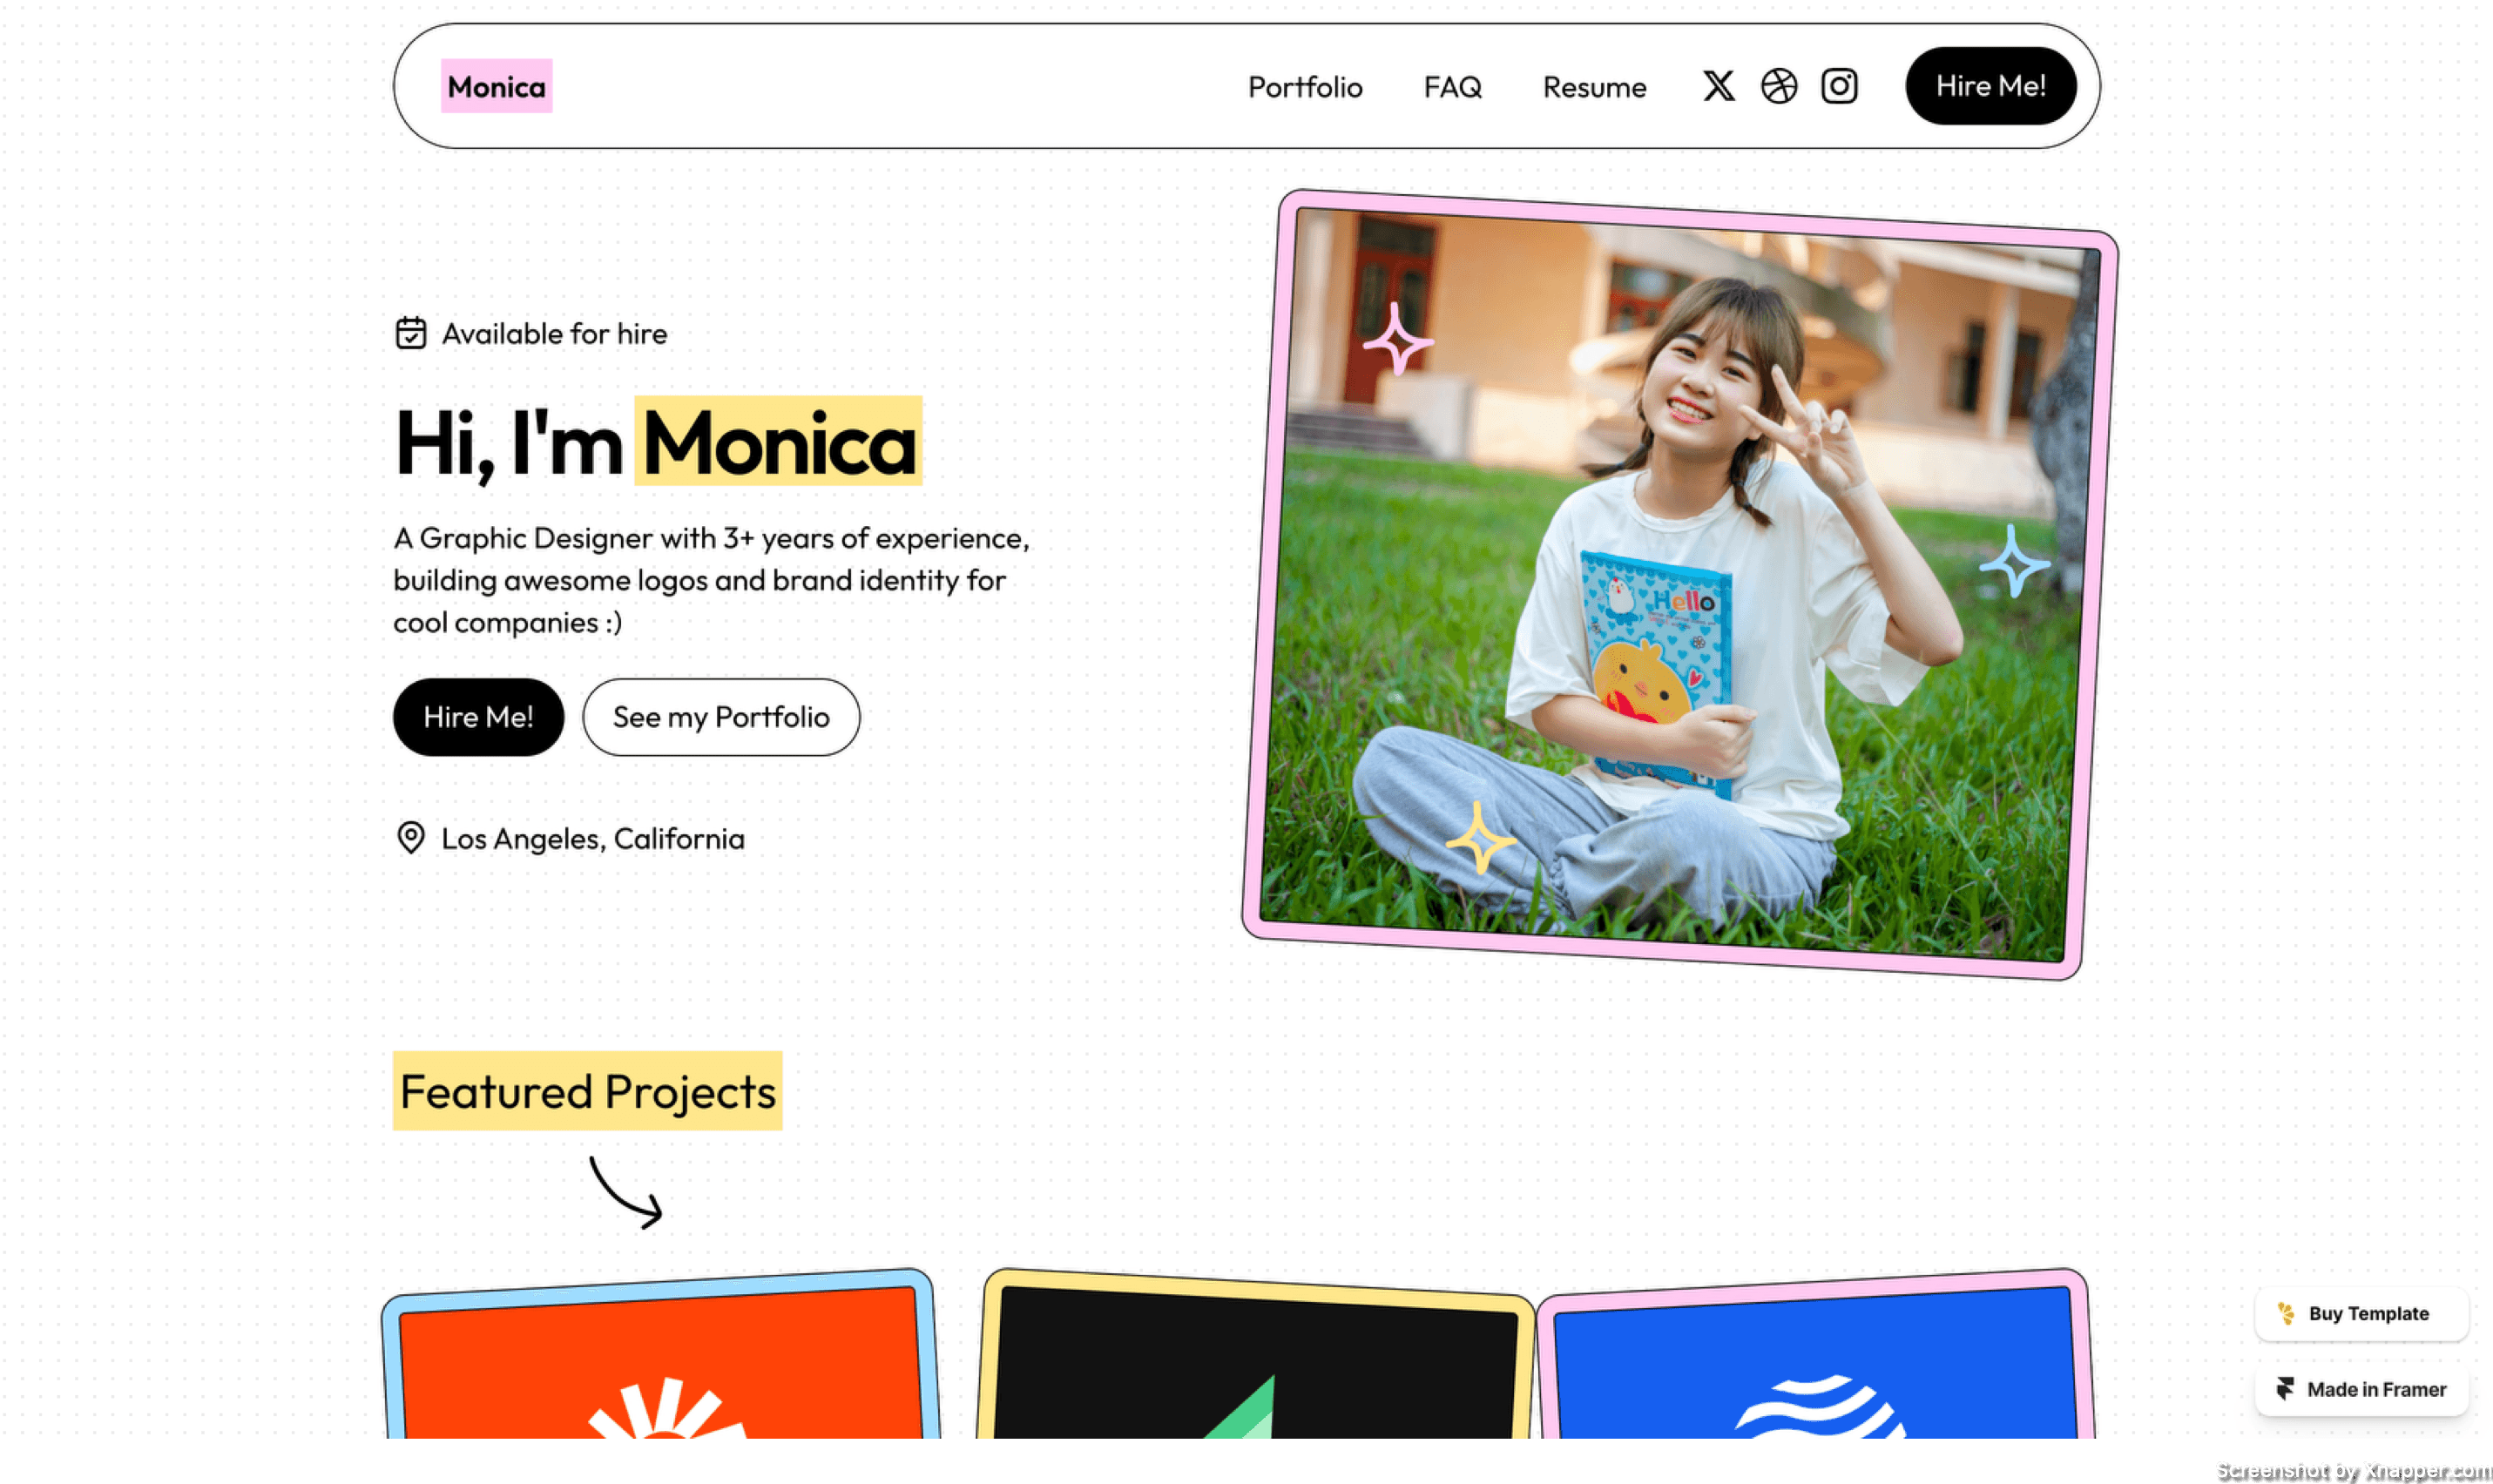Click the Buy Template badge icon

point(2285,1313)
